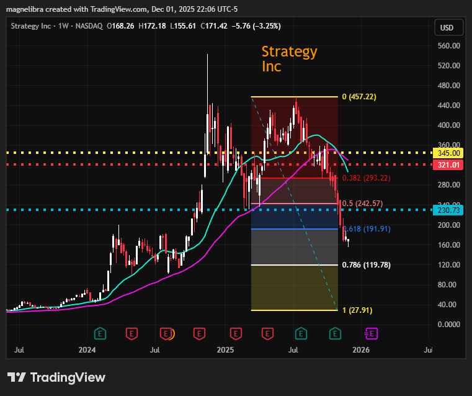This screenshot has width=472, height=396.
Task: Click the Fibonacci label 1 (27.91)
Action: coord(357,310)
